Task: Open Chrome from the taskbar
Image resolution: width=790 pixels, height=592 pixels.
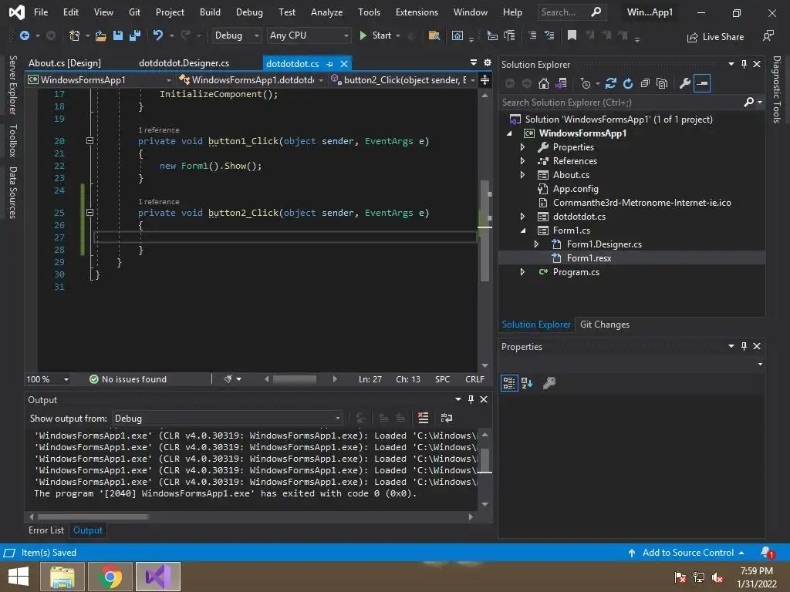Action: point(110,577)
